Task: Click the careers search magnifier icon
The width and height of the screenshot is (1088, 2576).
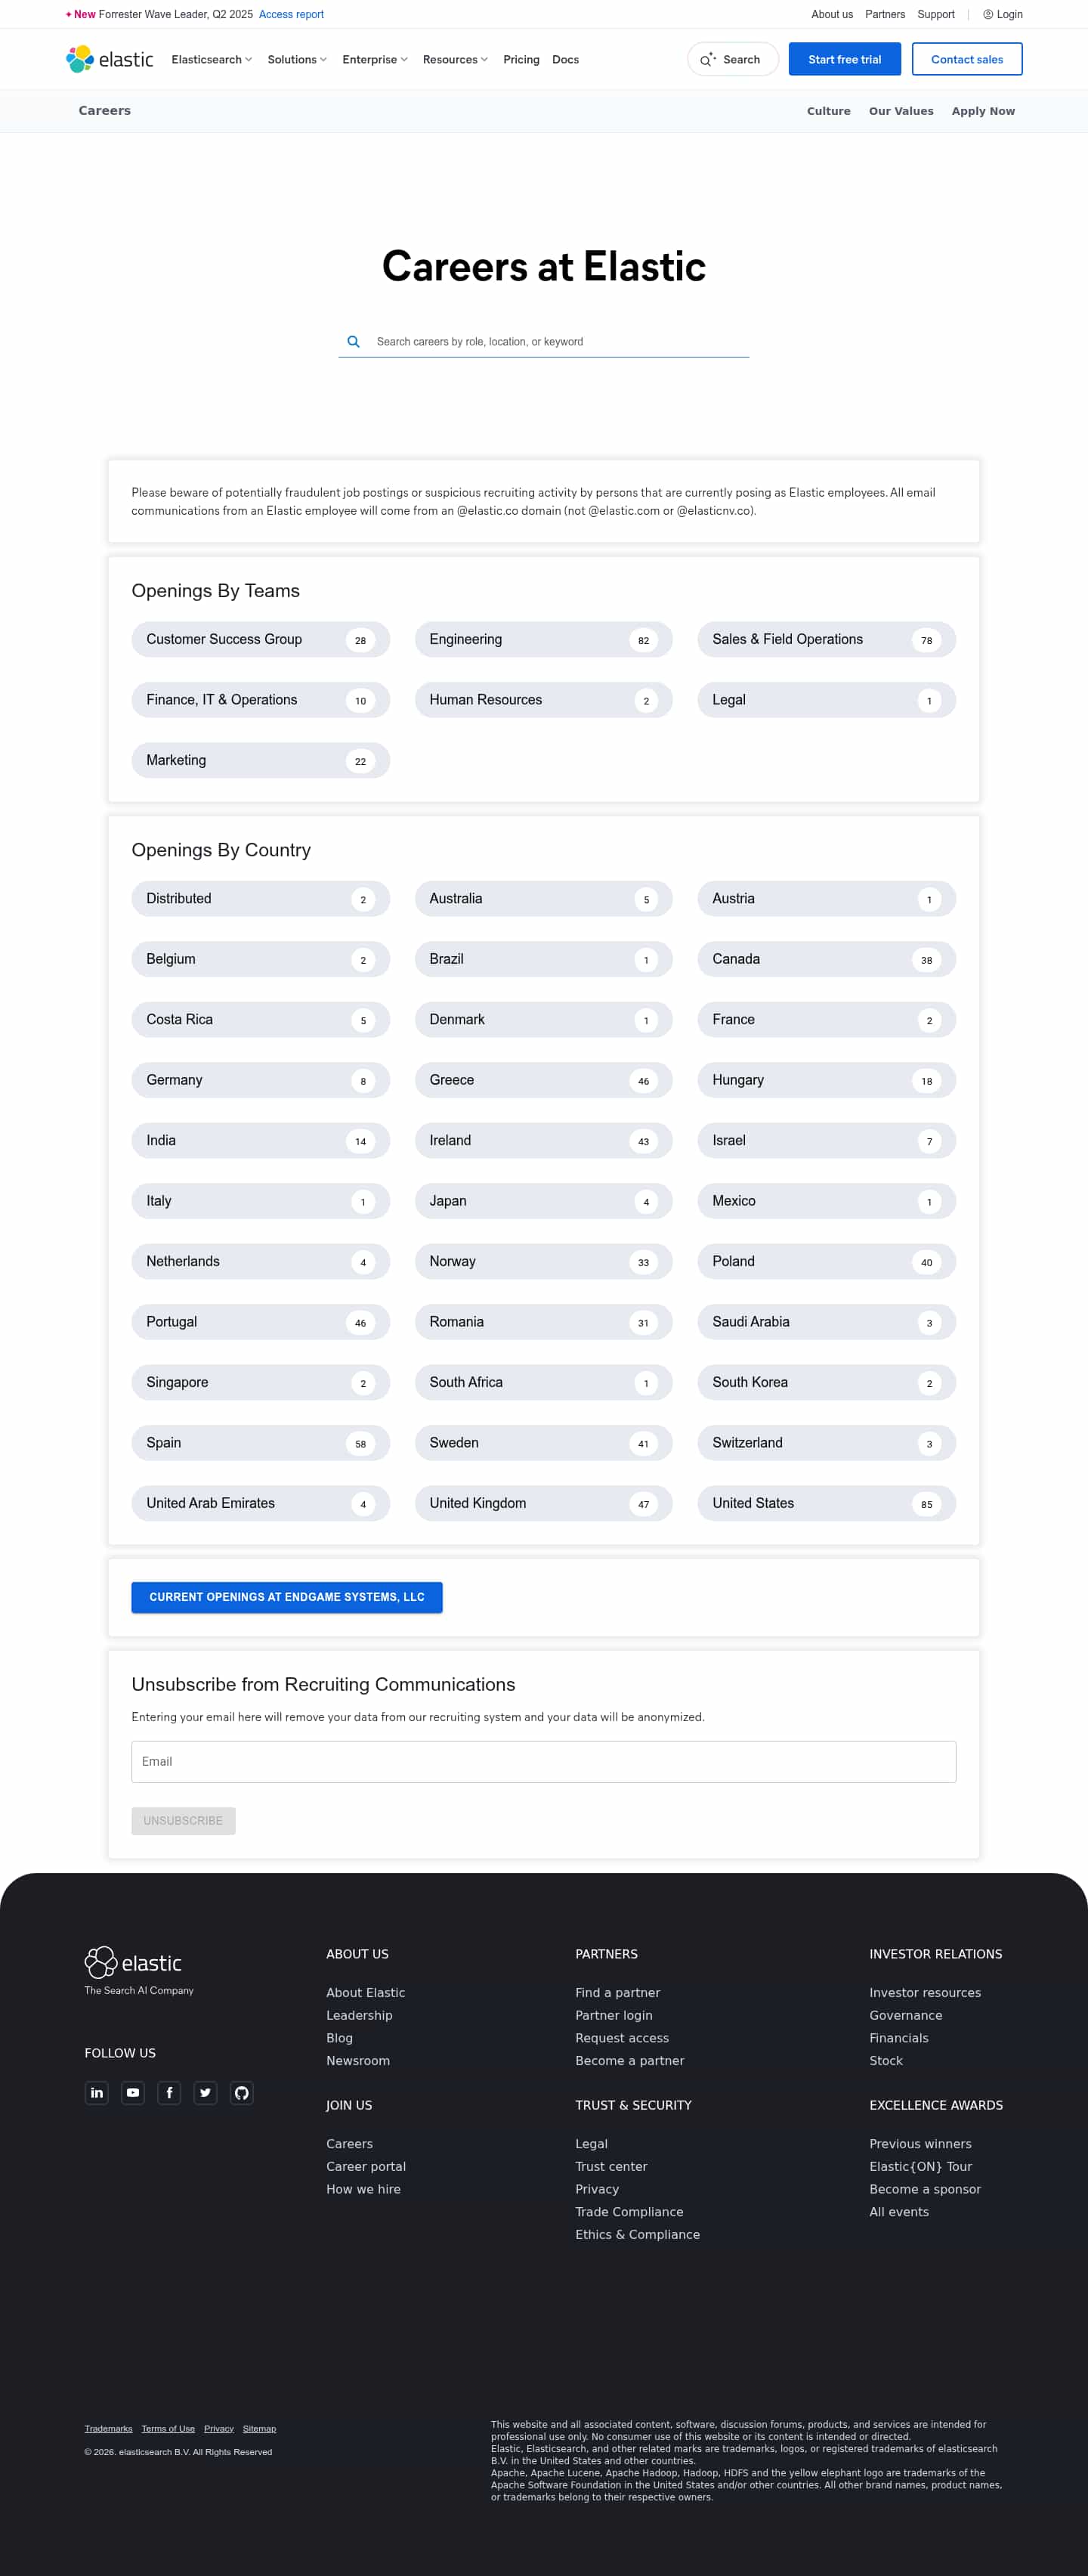Action: click(x=353, y=342)
